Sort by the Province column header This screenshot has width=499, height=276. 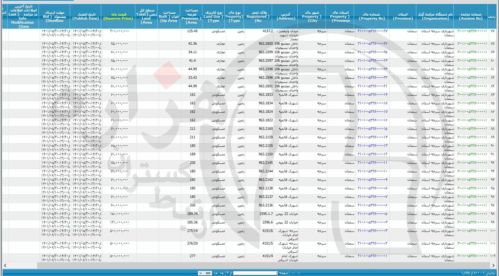point(403,16)
